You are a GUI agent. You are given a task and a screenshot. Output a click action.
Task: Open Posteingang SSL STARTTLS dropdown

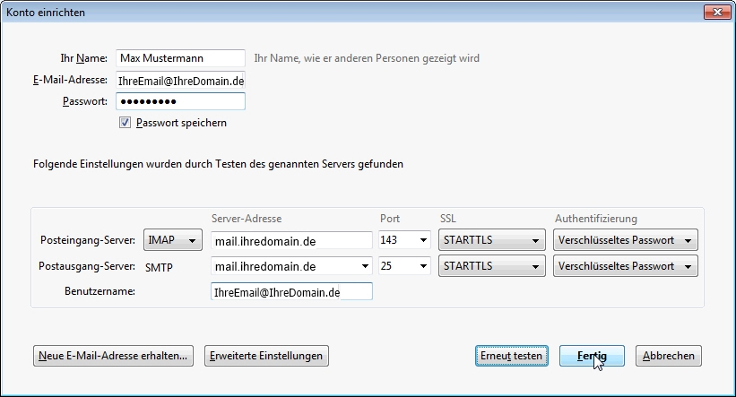pos(492,240)
